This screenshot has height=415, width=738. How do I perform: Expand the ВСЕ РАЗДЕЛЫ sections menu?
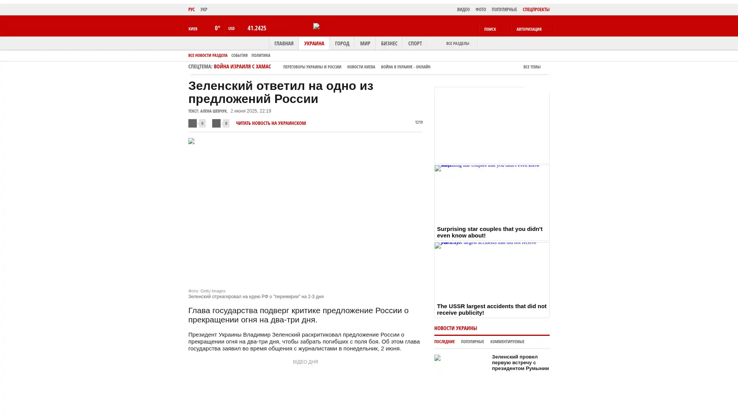click(x=457, y=43)
